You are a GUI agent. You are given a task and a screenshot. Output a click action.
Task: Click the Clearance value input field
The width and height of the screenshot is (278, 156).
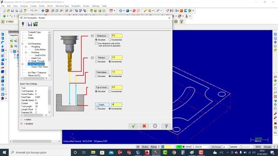(117, 36)
